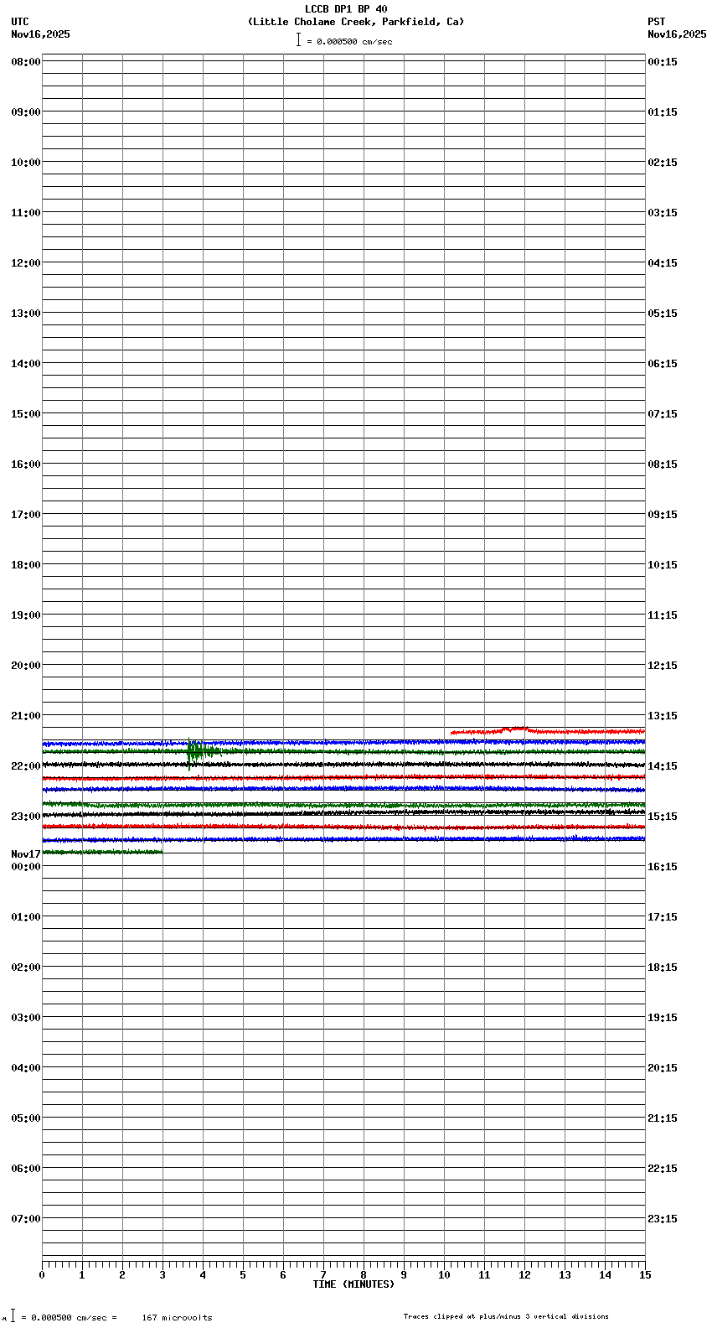The image size is (712, 1328).
Task: Click the PST time label '23:15'
Action: click(663, 1219)
